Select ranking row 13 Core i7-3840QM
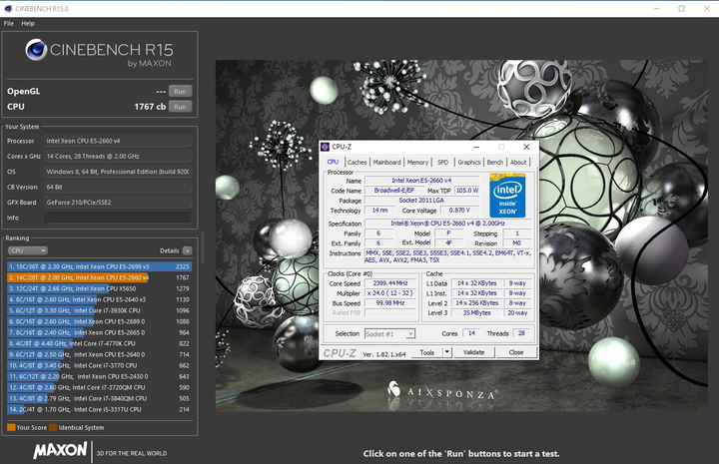Viewport: 719px width, 464px height. pos(99,398)
